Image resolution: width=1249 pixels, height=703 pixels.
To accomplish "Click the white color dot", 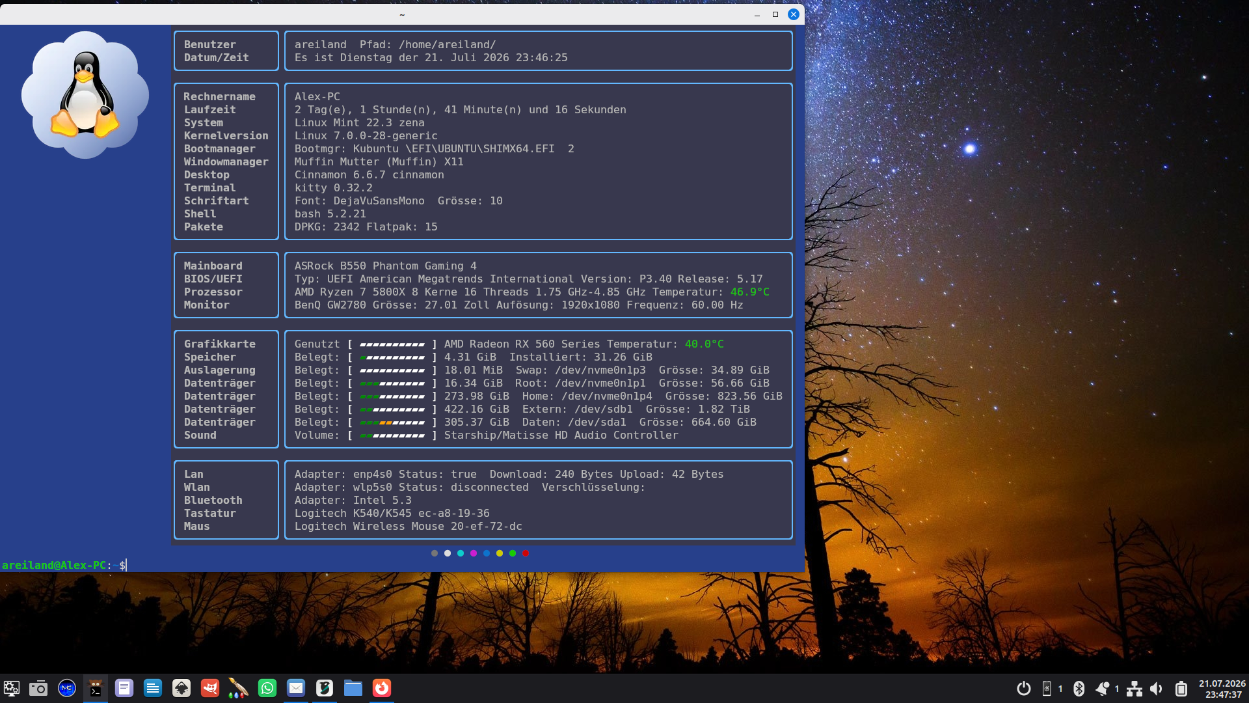I will tap(448, 553).
